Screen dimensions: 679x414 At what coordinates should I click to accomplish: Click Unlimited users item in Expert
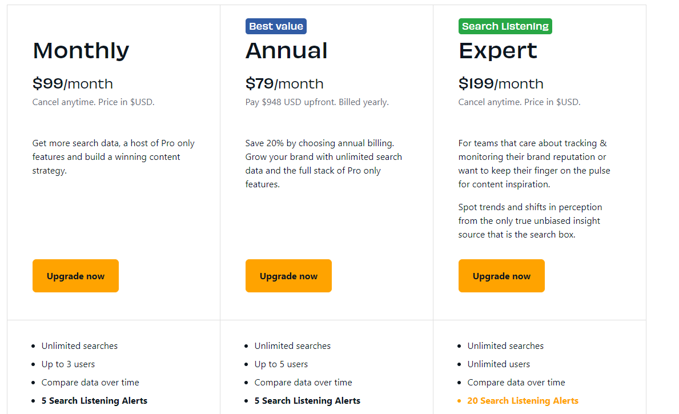(499, 364)
